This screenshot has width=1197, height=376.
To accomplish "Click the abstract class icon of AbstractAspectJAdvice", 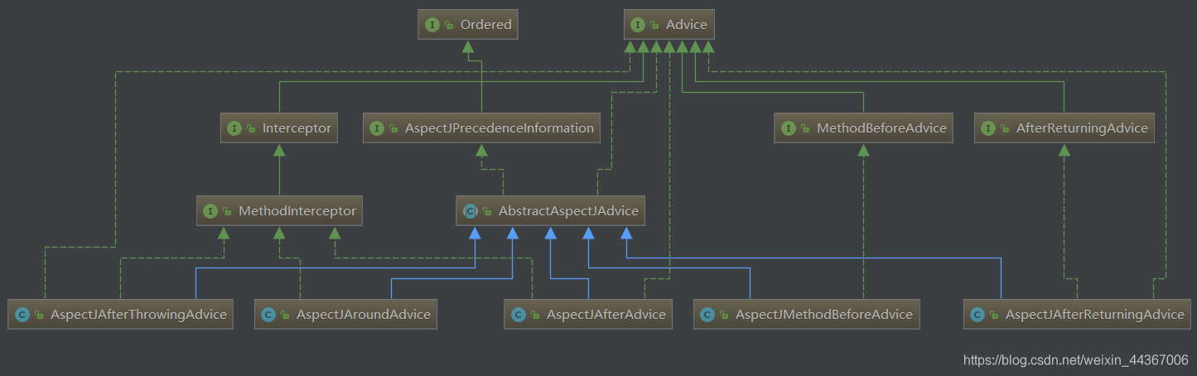I will (x=471, y=211).
